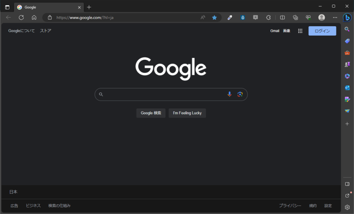Open the 画像 link

pos(287,31)
